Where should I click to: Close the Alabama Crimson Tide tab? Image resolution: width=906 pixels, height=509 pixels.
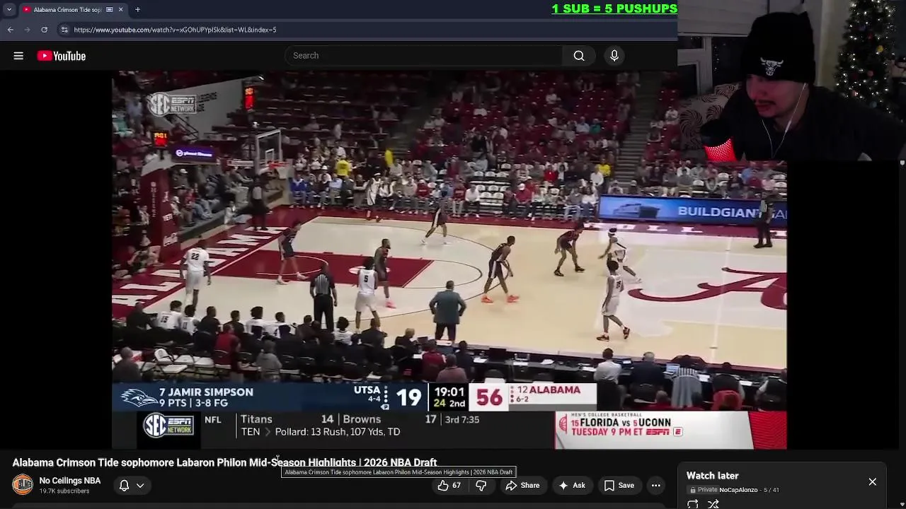click(x=120, y=9)
